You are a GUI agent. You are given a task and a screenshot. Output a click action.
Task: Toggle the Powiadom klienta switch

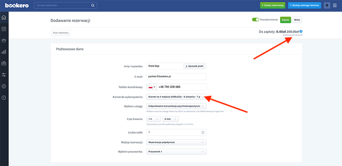coord(256,20)
